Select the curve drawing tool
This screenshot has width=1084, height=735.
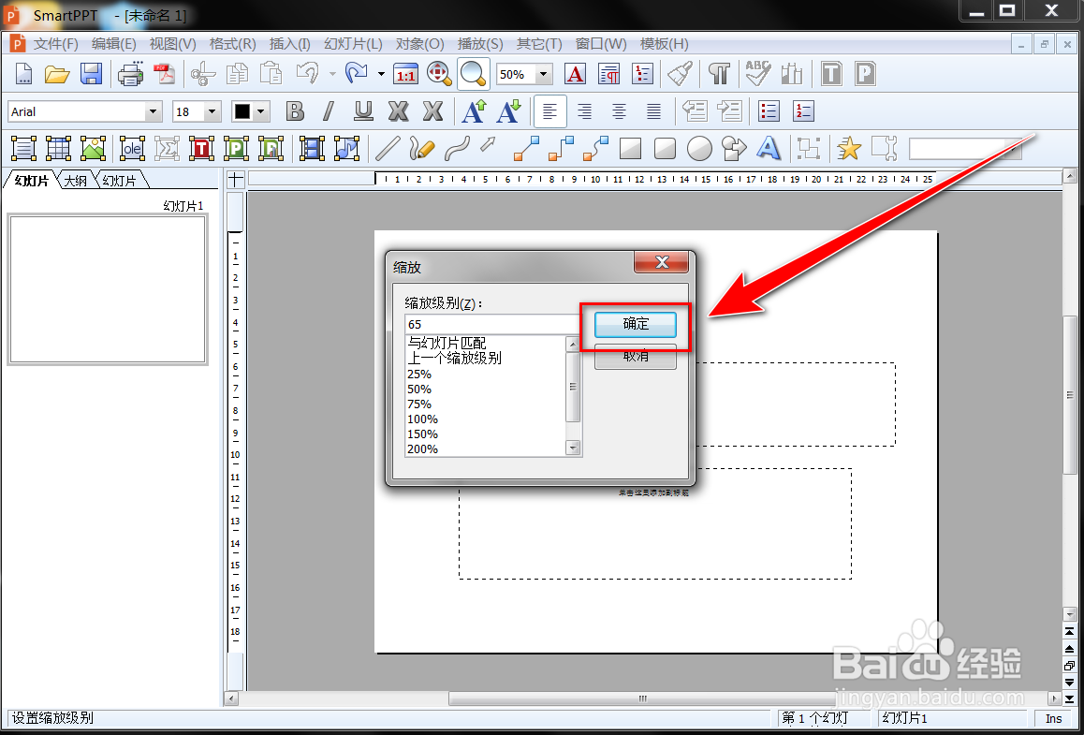point(456,148)
